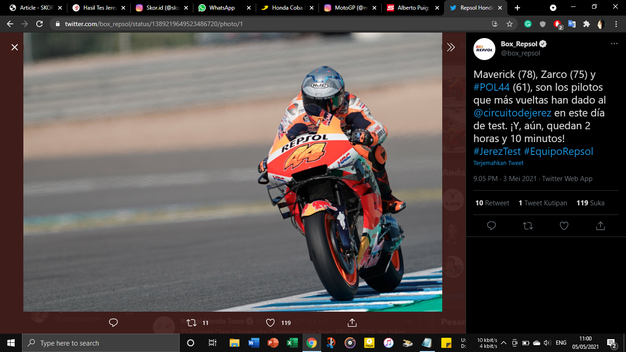The width and height of the screenshot is (626, 352).
Task: Go back with the browser back arrow
Action: pyautogui.click(x=10, y=24)
